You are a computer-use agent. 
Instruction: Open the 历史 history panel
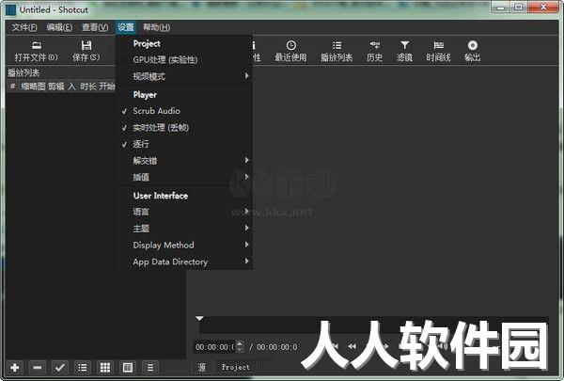point(374,51)
